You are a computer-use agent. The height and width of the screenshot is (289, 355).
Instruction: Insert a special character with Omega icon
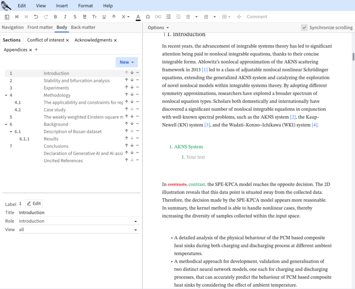(148, 17)
